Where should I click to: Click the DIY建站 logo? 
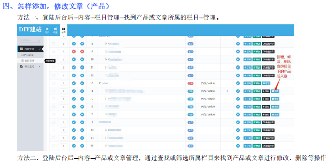[x=30, y=30]
